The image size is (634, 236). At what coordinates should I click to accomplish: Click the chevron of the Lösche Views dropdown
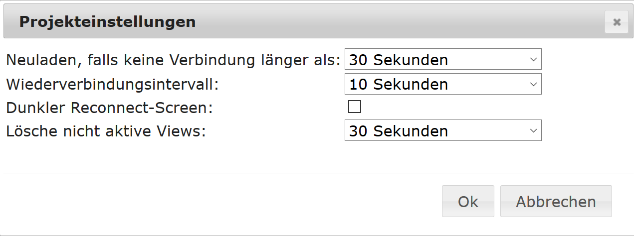[x=533, y=131]
